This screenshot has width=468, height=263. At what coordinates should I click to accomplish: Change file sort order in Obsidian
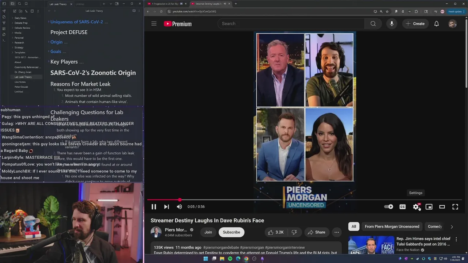[x=26, y=11]
